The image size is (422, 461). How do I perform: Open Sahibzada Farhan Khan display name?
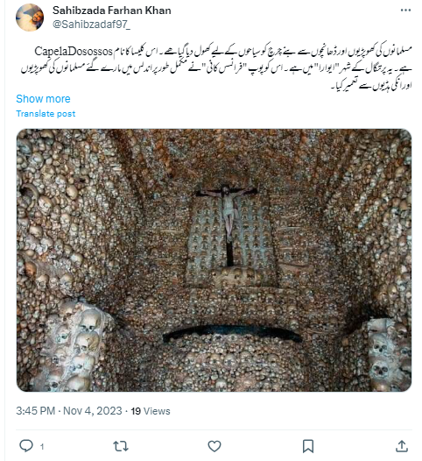click(x=111, y=11)
